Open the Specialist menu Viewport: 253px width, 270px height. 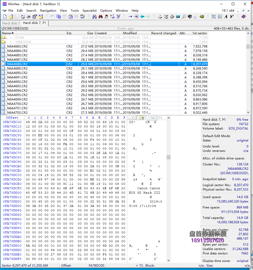coord(90,10)
